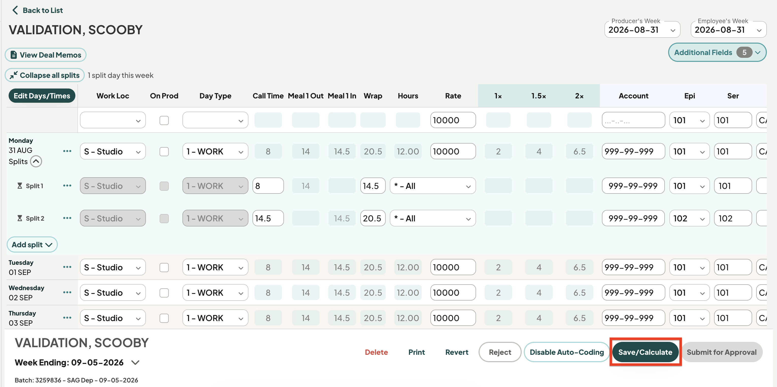The width and height of the screenshot is (777, 387).
Task: Click the Back to List arrow icon
Action: (15, 10)
